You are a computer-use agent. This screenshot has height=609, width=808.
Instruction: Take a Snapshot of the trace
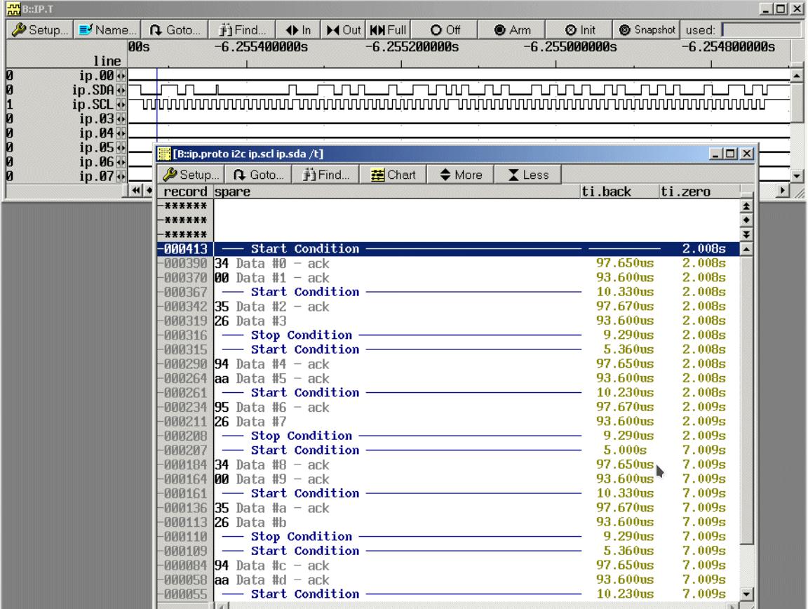tap(647, 30)
